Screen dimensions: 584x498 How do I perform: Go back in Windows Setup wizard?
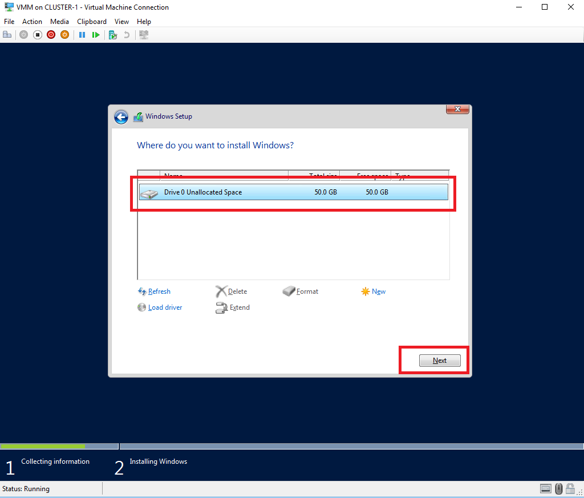click(121, 117)
